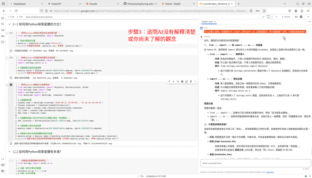Reset the 80% zoom level indicator
Screen dimensions: 312x178
tap(257, 11)
